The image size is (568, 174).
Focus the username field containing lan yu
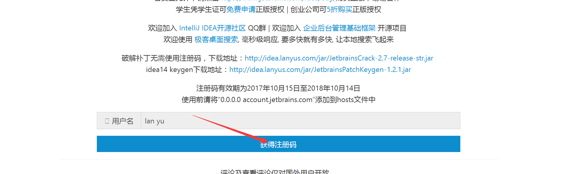tap(300, 121)
